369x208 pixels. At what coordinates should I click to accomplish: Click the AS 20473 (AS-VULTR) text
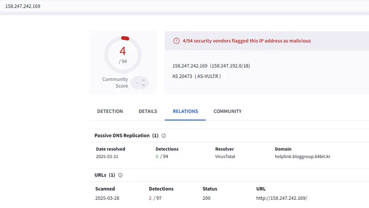click(196, 77)
